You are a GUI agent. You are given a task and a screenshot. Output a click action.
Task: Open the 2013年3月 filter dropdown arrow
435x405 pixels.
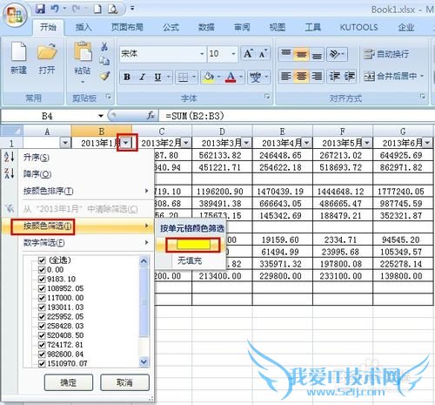tap(246, 143)
